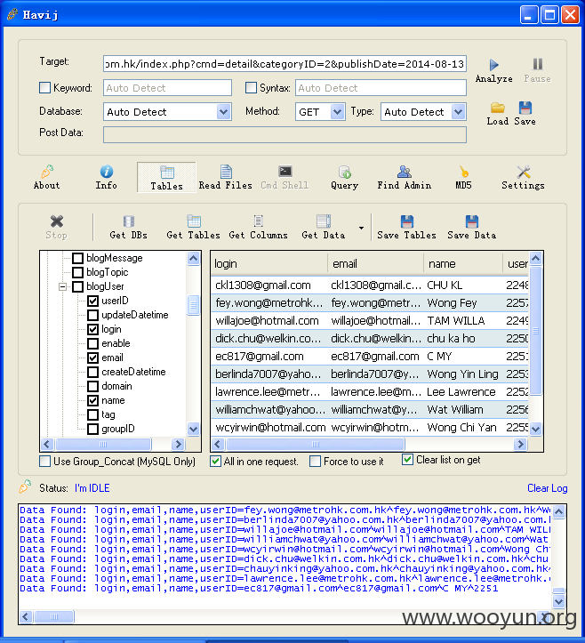Switch to the Tables section
This screenshot has height=643, width=585.
(166, 178)
